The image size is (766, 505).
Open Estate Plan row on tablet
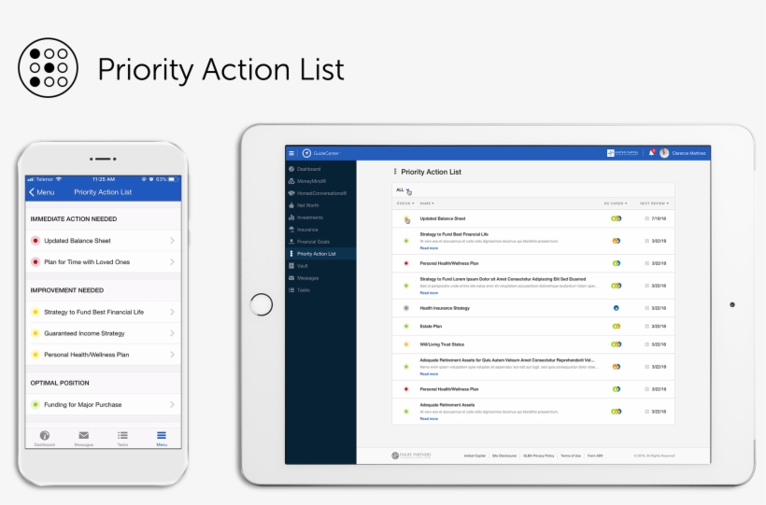pos(533,327)
